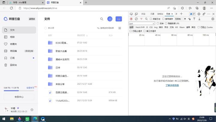This screenshot has height=122, width=216.
Task: Select the 11c6af8265c file row
Action: (x=83, y=101)
